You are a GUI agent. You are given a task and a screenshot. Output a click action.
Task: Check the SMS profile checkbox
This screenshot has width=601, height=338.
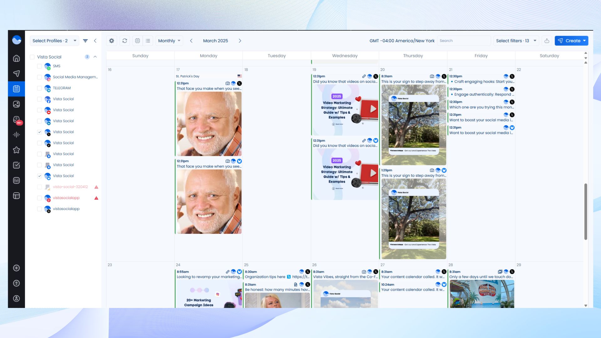tap(39, 66)
